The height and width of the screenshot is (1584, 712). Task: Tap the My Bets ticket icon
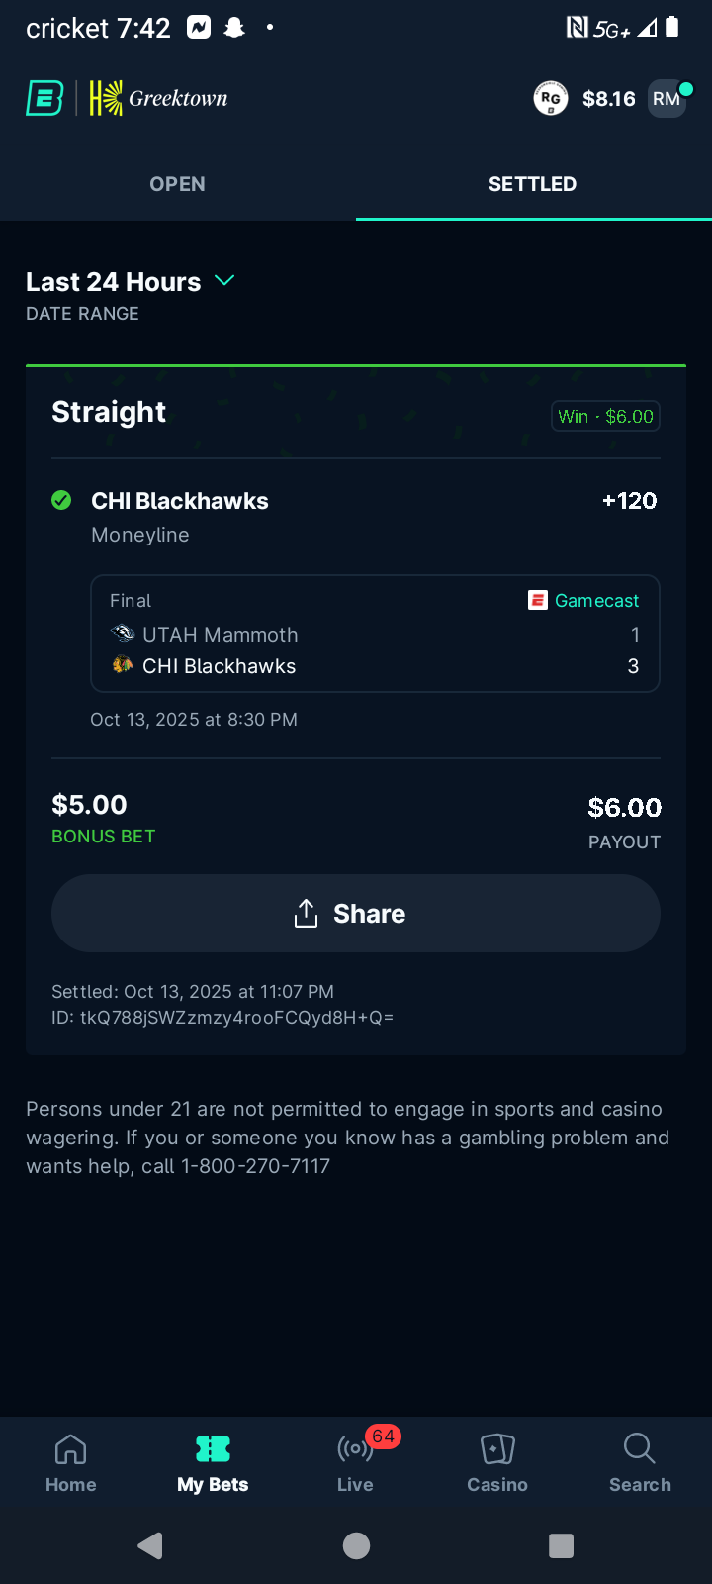pyautogui.click(x=213, y=1449)
